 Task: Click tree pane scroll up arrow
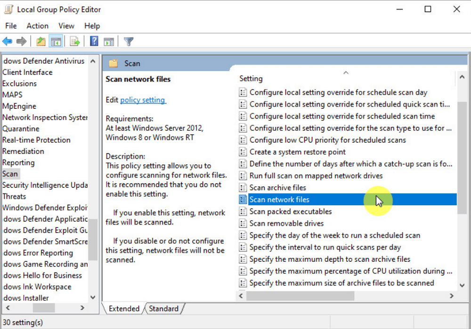coord(93,61)
